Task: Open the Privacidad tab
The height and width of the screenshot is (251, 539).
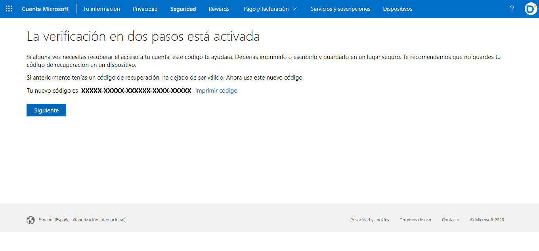Action: [145, 9]
